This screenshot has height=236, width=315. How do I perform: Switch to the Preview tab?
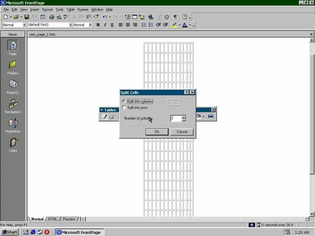tap(69, 219)
